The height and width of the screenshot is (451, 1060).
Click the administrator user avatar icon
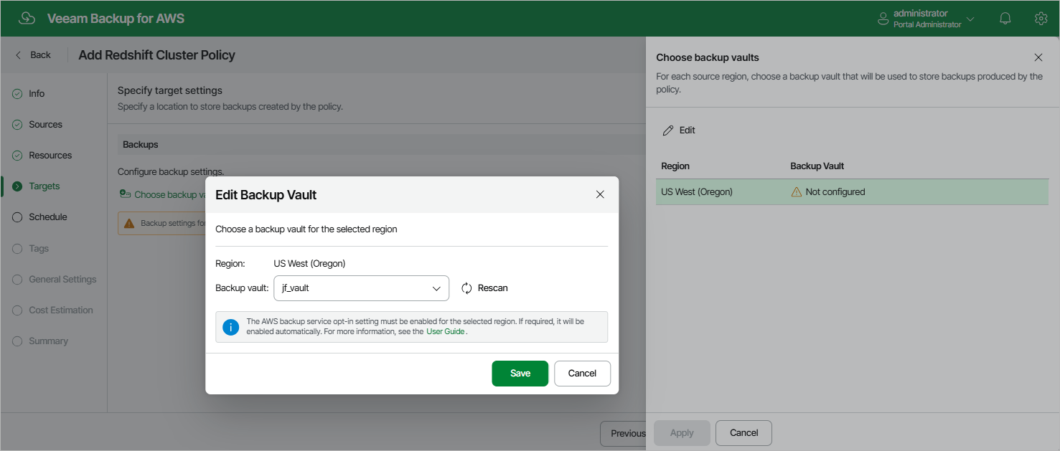883,19
